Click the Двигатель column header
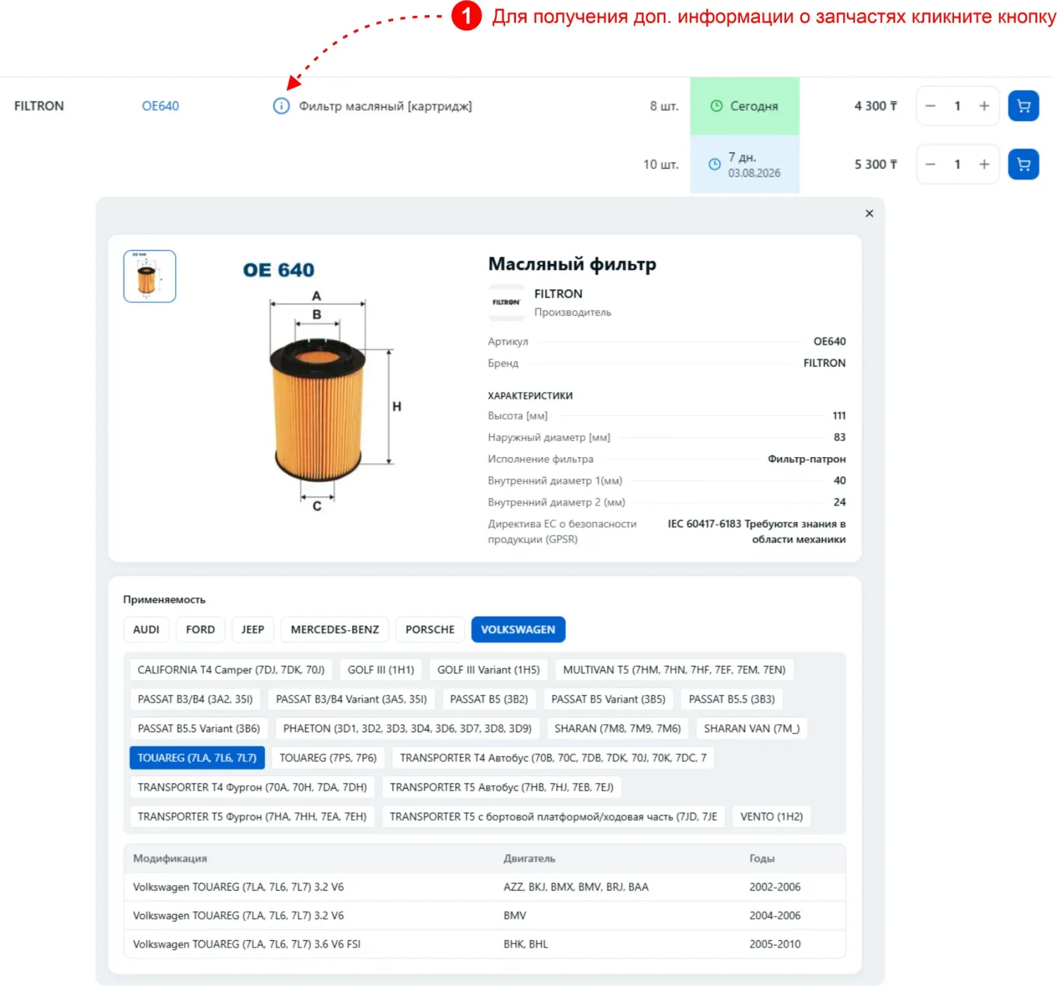This screenshot has height=986, width=1057. click(529, 858)
